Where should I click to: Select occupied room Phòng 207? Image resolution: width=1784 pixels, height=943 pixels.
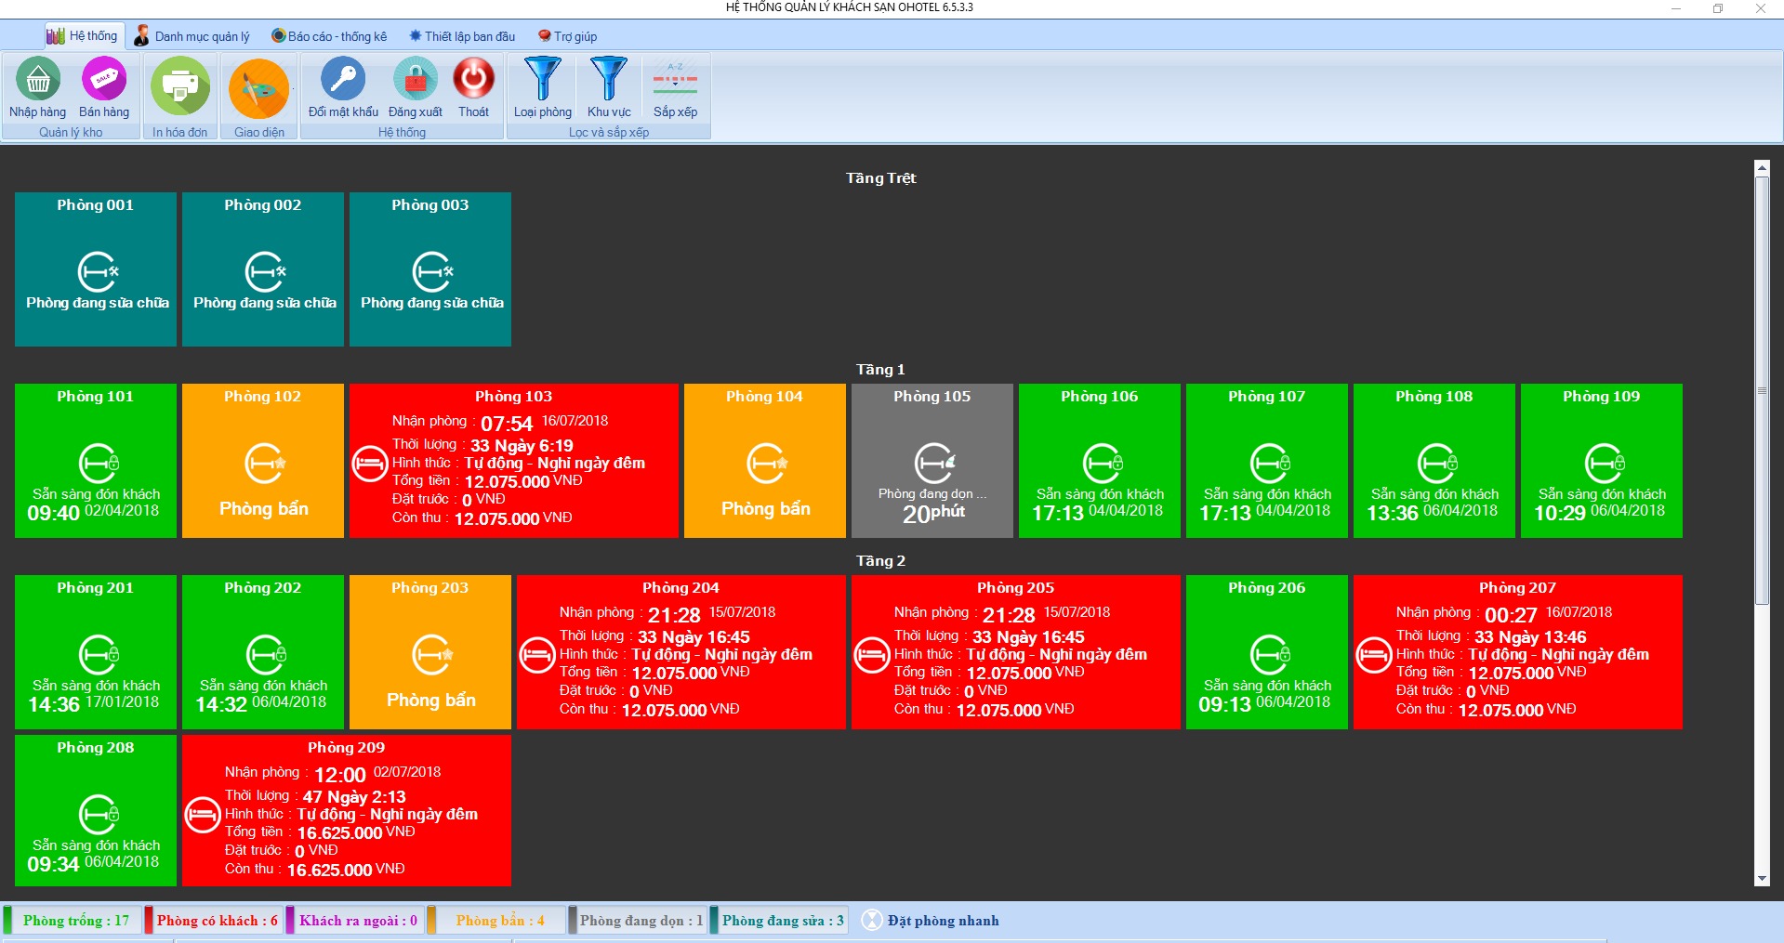[1518, 652]
